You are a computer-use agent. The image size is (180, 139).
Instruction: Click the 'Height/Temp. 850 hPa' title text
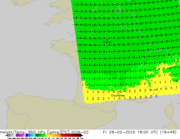22,132
